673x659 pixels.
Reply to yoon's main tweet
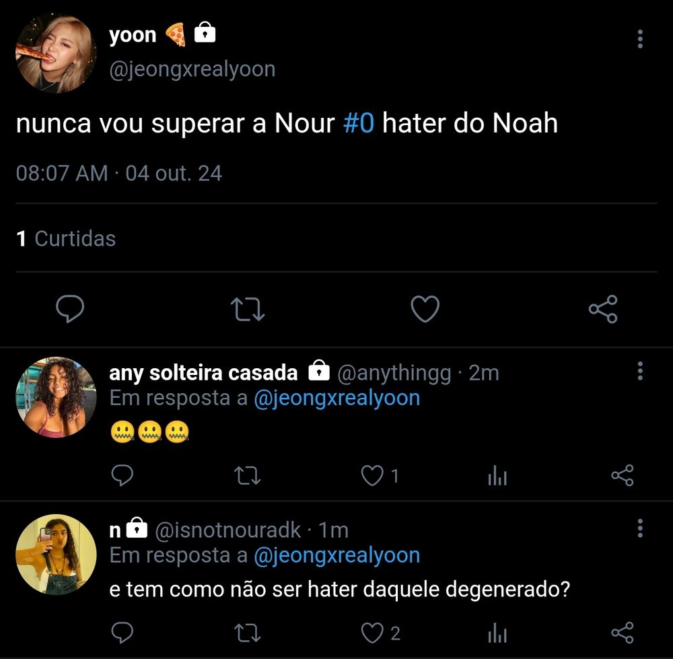(x=69, y=309)
